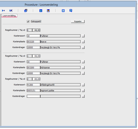
Task: Open lookup for Kostendrager in rule 1
Action: [x=83, y=73]
